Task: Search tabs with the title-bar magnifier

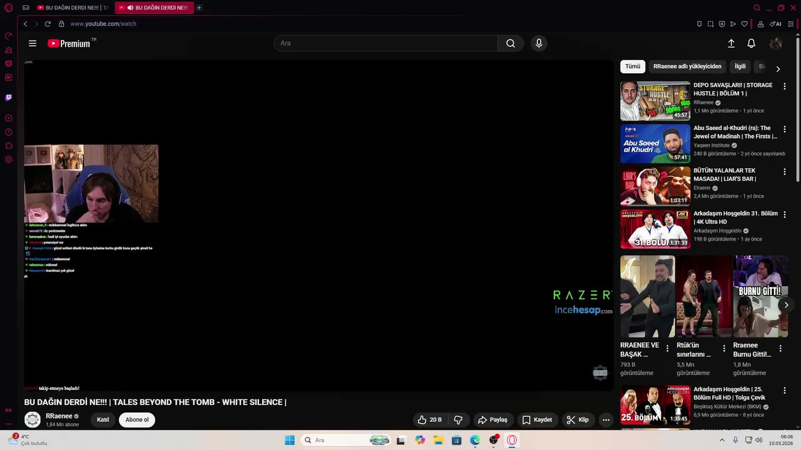Action: pos(757,7)
